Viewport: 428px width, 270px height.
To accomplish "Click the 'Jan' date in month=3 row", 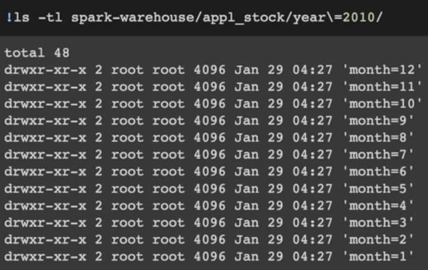I will (x=246, y=223).
